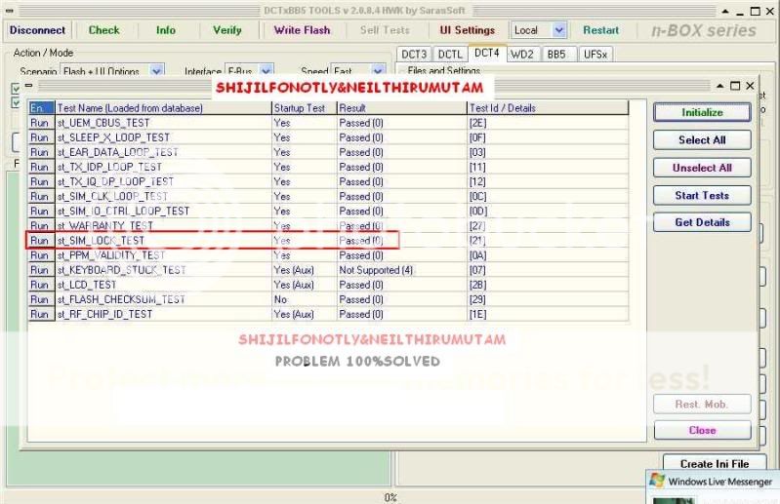
Task: Click the Create Ini File button
Action: 715,464
